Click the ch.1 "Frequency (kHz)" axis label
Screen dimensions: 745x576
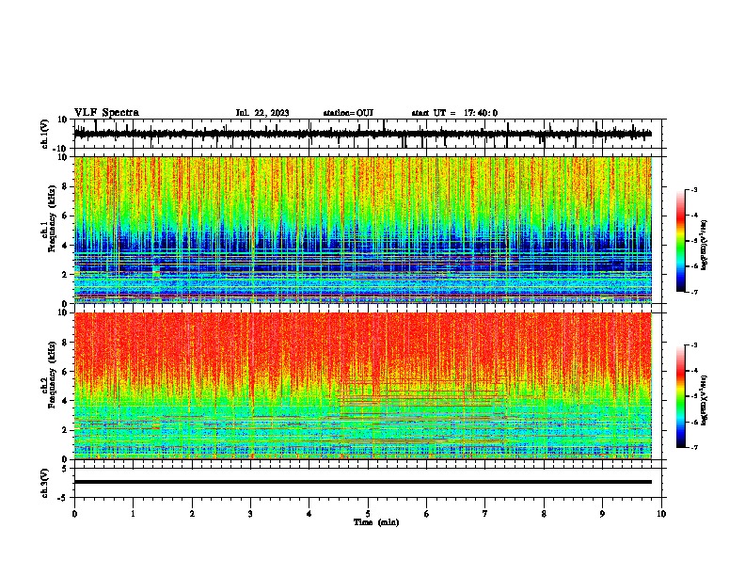point(52,219)
